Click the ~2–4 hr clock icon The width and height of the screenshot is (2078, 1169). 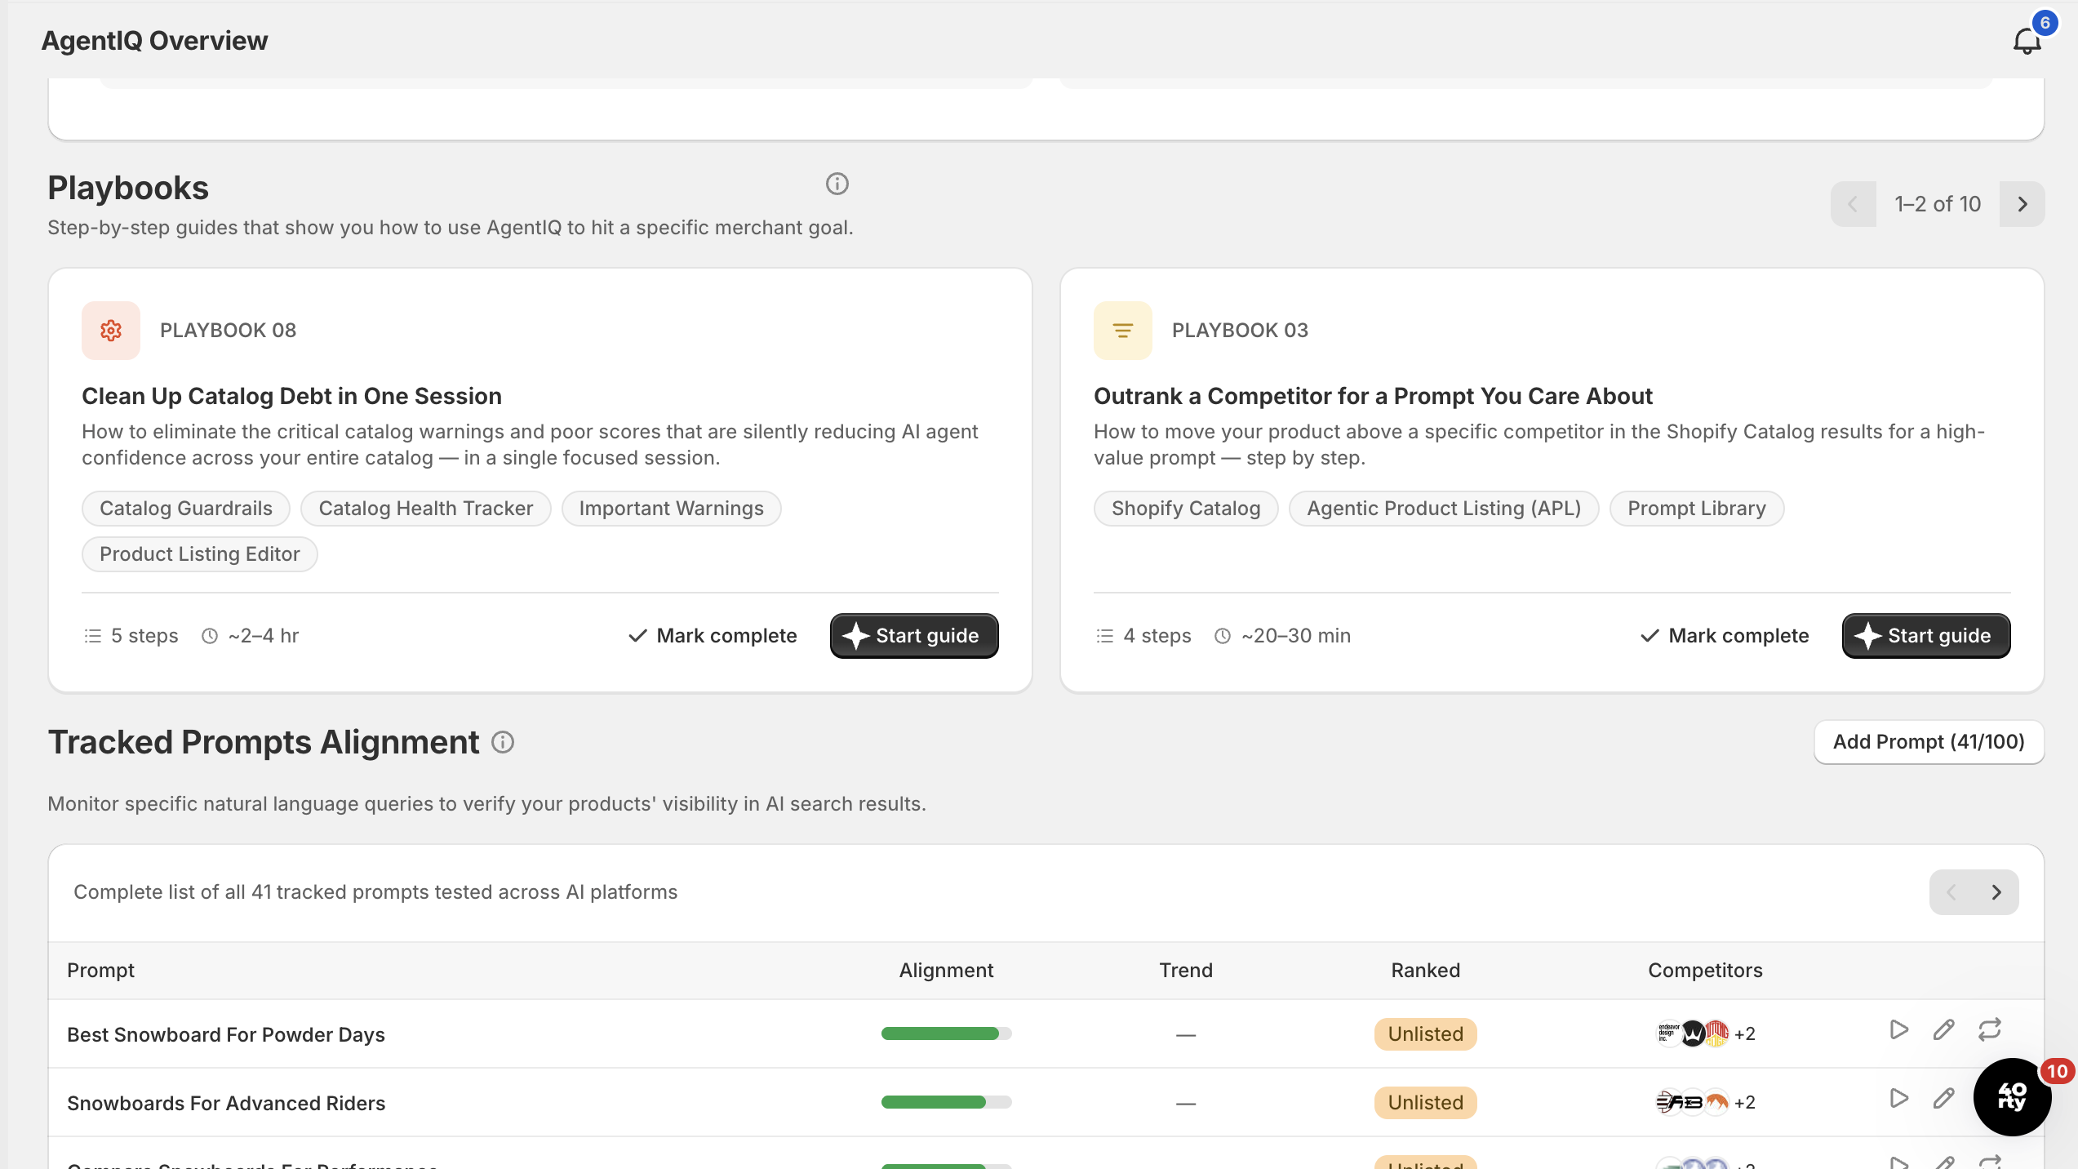point(210,636)
